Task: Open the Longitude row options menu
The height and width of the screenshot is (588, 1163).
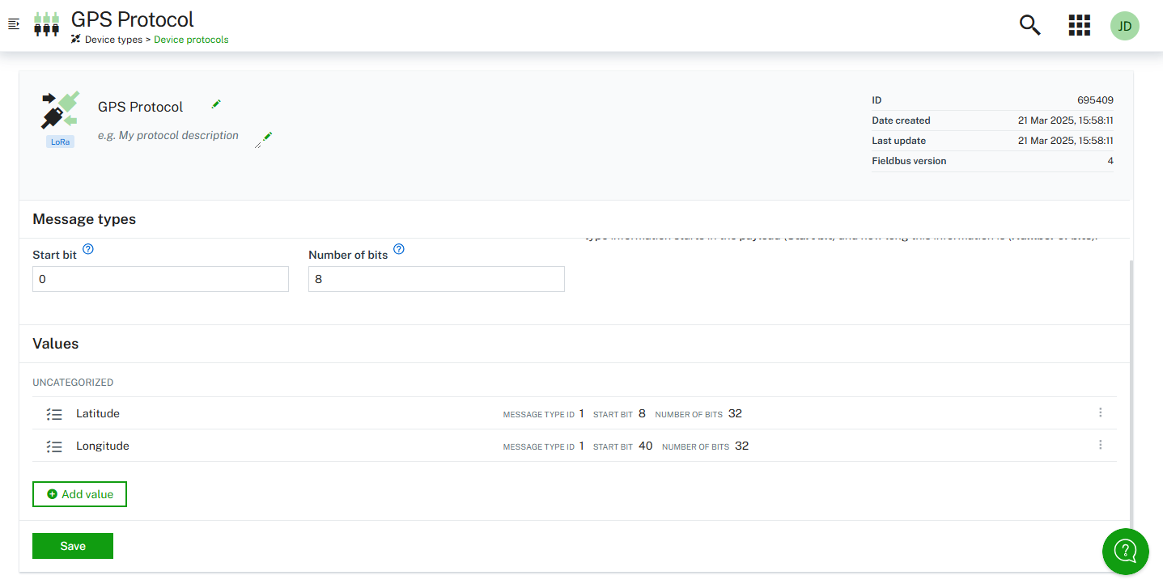Action: point(1100,444)
